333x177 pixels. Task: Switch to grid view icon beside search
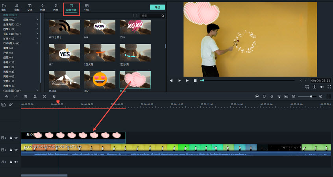point(135,16)
